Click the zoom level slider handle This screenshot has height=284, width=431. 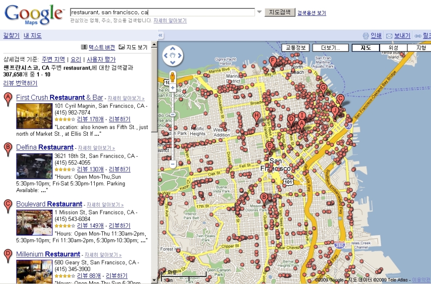point(173,115)
